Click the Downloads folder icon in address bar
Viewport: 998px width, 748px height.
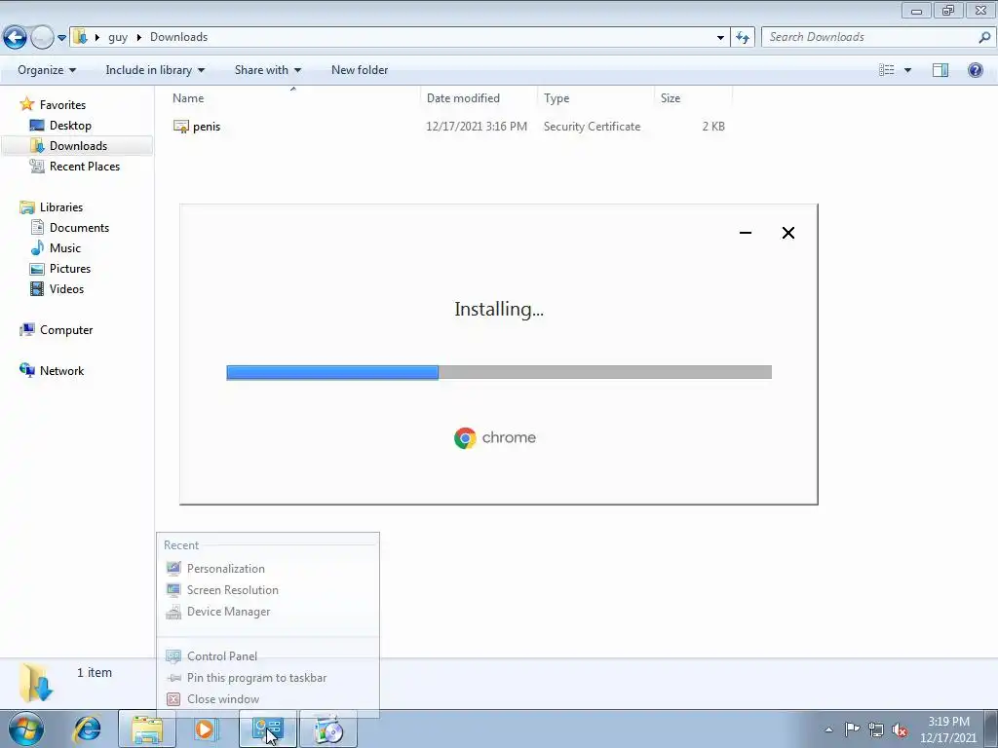coord(80,37)
